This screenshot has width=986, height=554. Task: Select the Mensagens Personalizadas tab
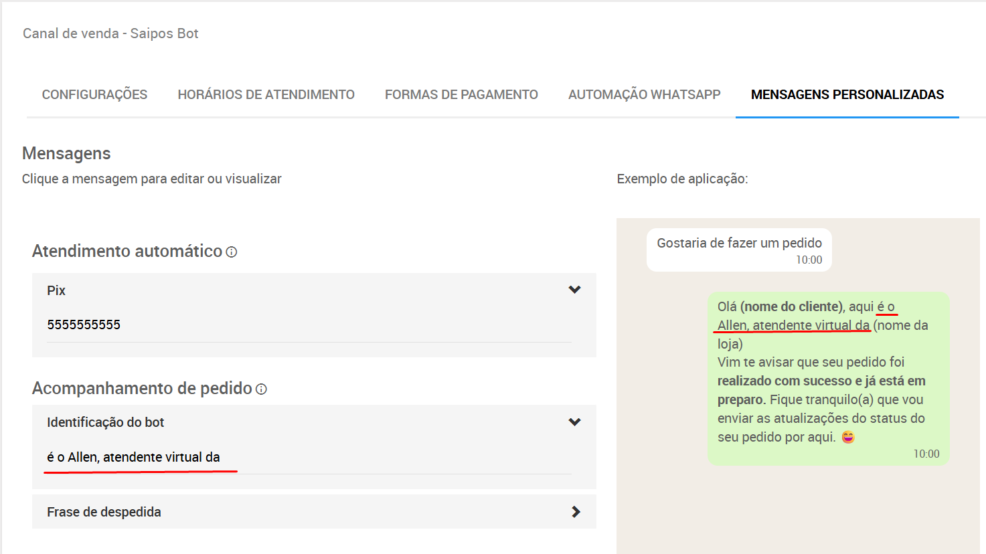coord(847,95)
